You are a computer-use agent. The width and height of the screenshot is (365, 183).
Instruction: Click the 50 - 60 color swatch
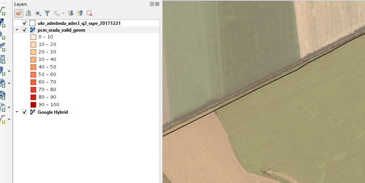point(33,75)
